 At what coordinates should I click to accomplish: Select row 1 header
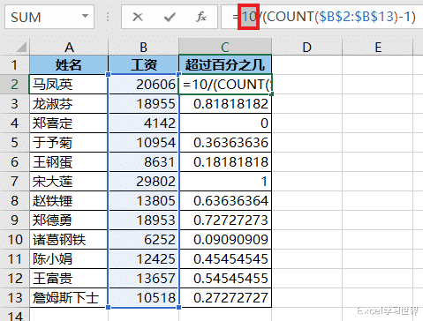14,64
